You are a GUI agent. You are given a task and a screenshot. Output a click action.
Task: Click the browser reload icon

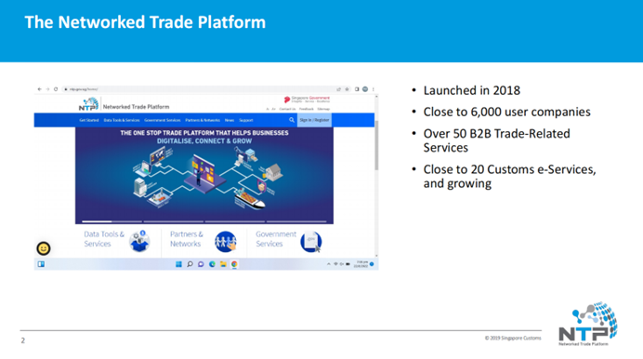(x=56, y=89)
